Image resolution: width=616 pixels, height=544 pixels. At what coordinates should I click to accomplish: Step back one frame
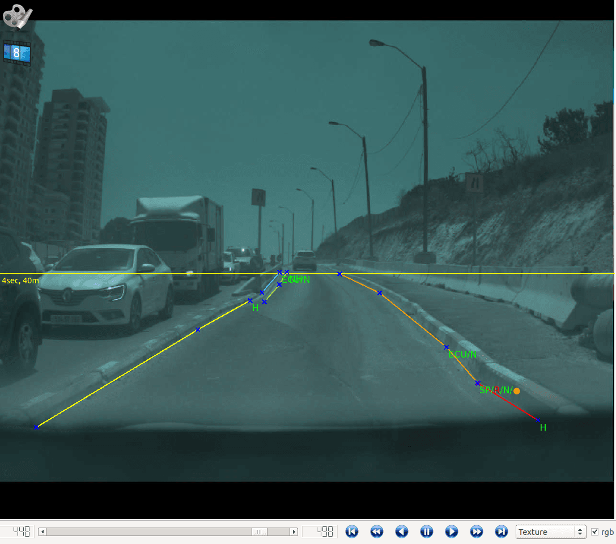click(402, 532)
